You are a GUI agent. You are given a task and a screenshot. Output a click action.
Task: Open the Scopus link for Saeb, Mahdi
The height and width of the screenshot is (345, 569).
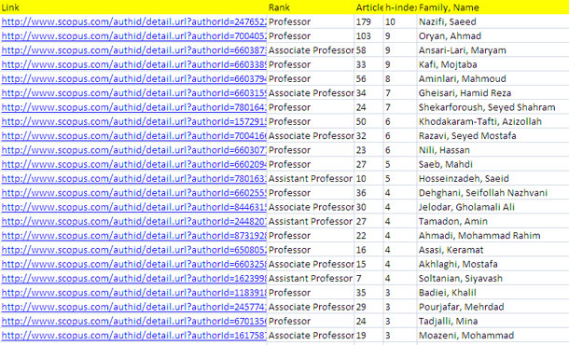[133, 164]
